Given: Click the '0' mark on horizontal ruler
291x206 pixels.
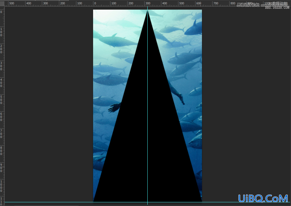Looking at the screenshot, I should pos(95,3).
